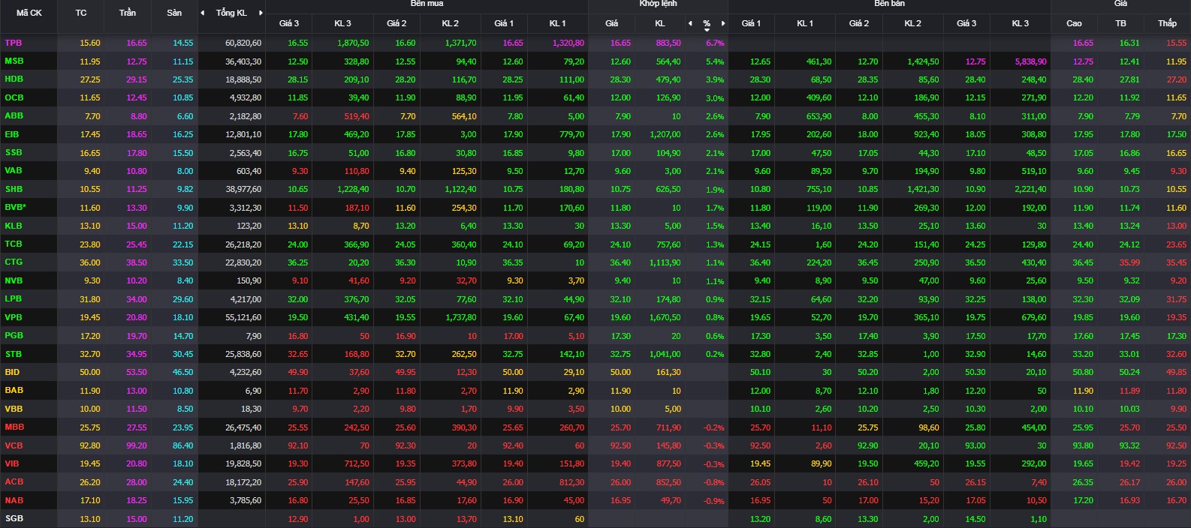Click NAB's -0.9% change value
Image resolution: width=1191 pixels, height=528 pixels.
click(713, 501)
